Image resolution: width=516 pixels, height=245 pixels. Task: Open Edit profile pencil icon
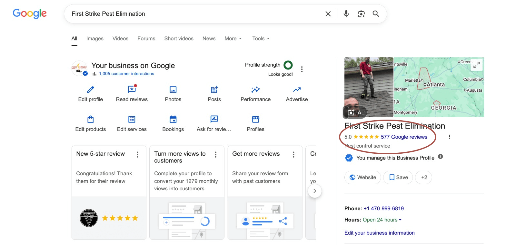point(91,89)
